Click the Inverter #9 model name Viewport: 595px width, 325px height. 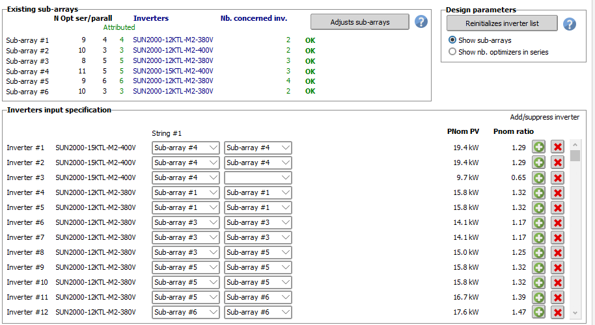(95, 267)
